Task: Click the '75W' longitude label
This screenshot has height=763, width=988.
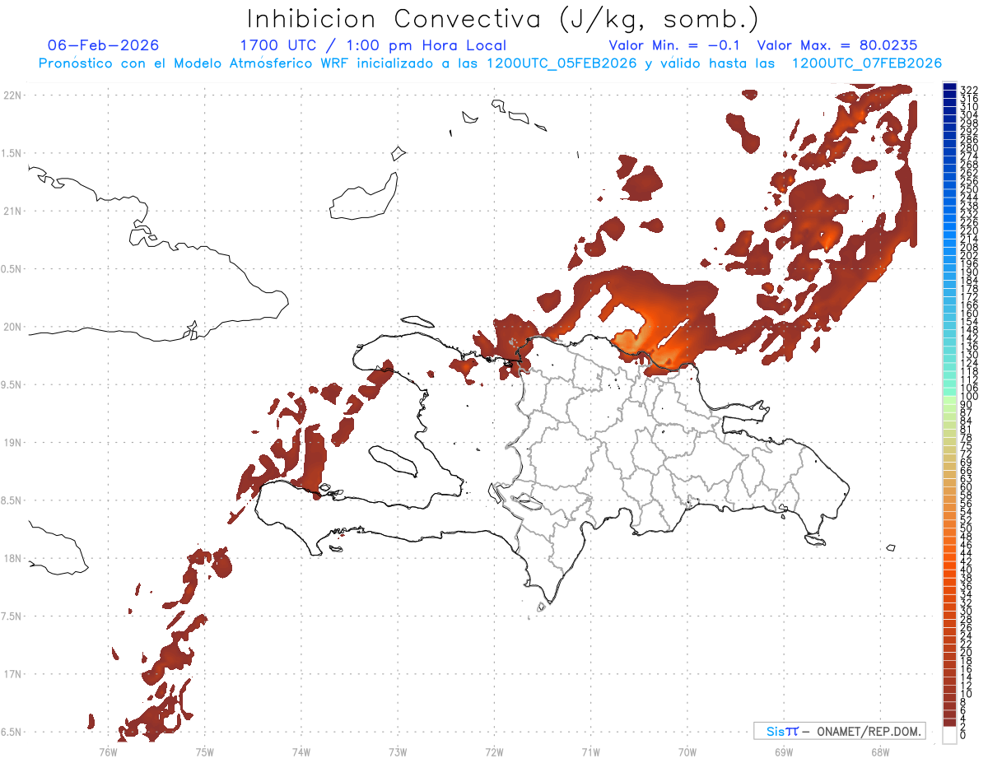Action: [205, 751]
